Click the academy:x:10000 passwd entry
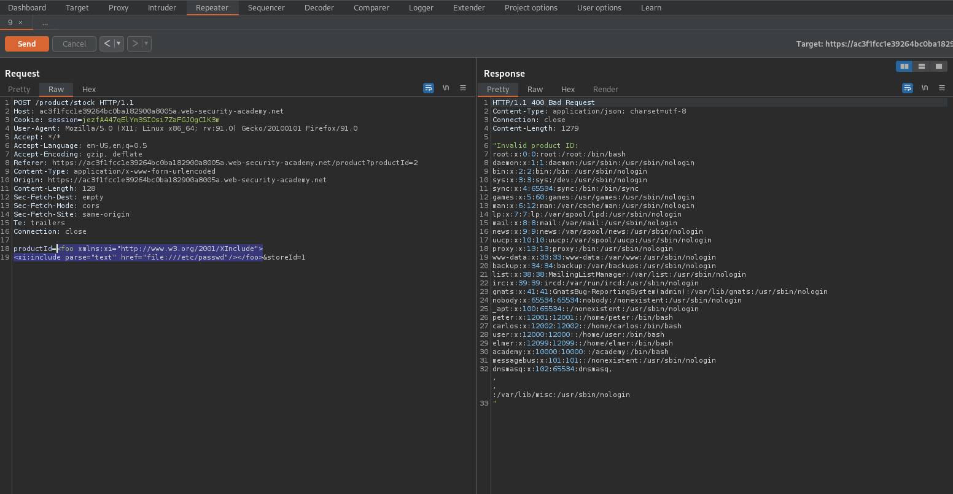Viewport: 953px width, 494px height. [x=580, y=352]
